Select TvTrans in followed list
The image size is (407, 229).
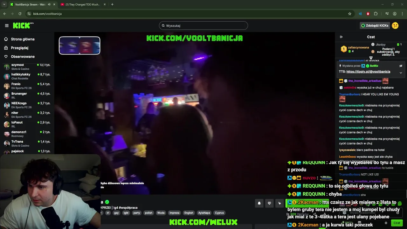point(27,143)
